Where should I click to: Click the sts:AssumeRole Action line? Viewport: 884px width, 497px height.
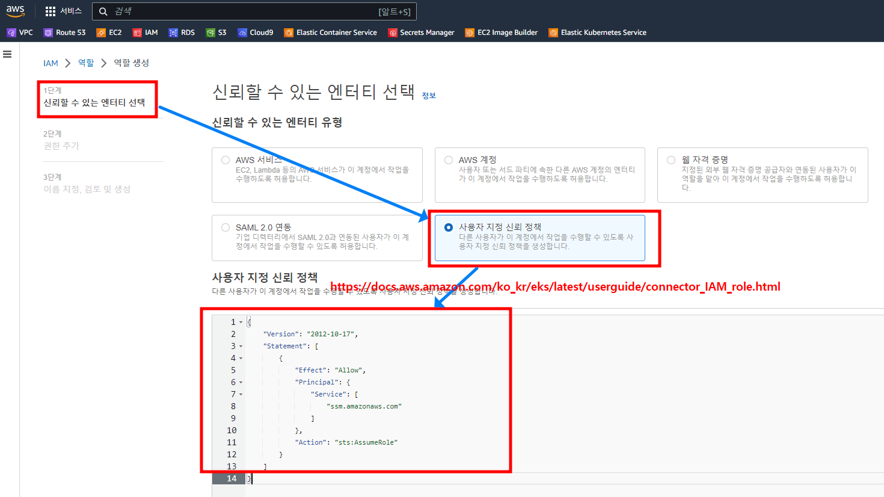click(x=346, y=442)
